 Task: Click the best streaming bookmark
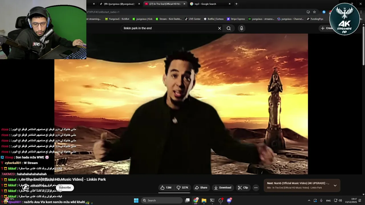94,19
